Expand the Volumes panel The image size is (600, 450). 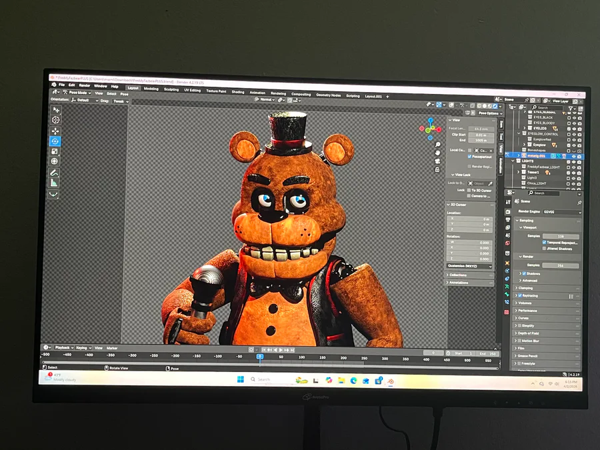(547, 303)
